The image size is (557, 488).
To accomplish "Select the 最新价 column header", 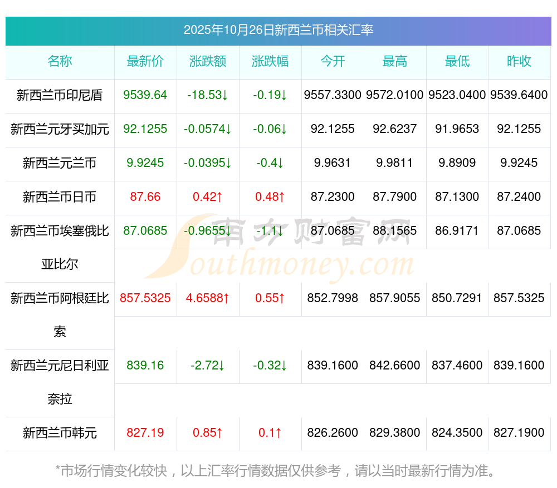I will click(x=145, y=61).
